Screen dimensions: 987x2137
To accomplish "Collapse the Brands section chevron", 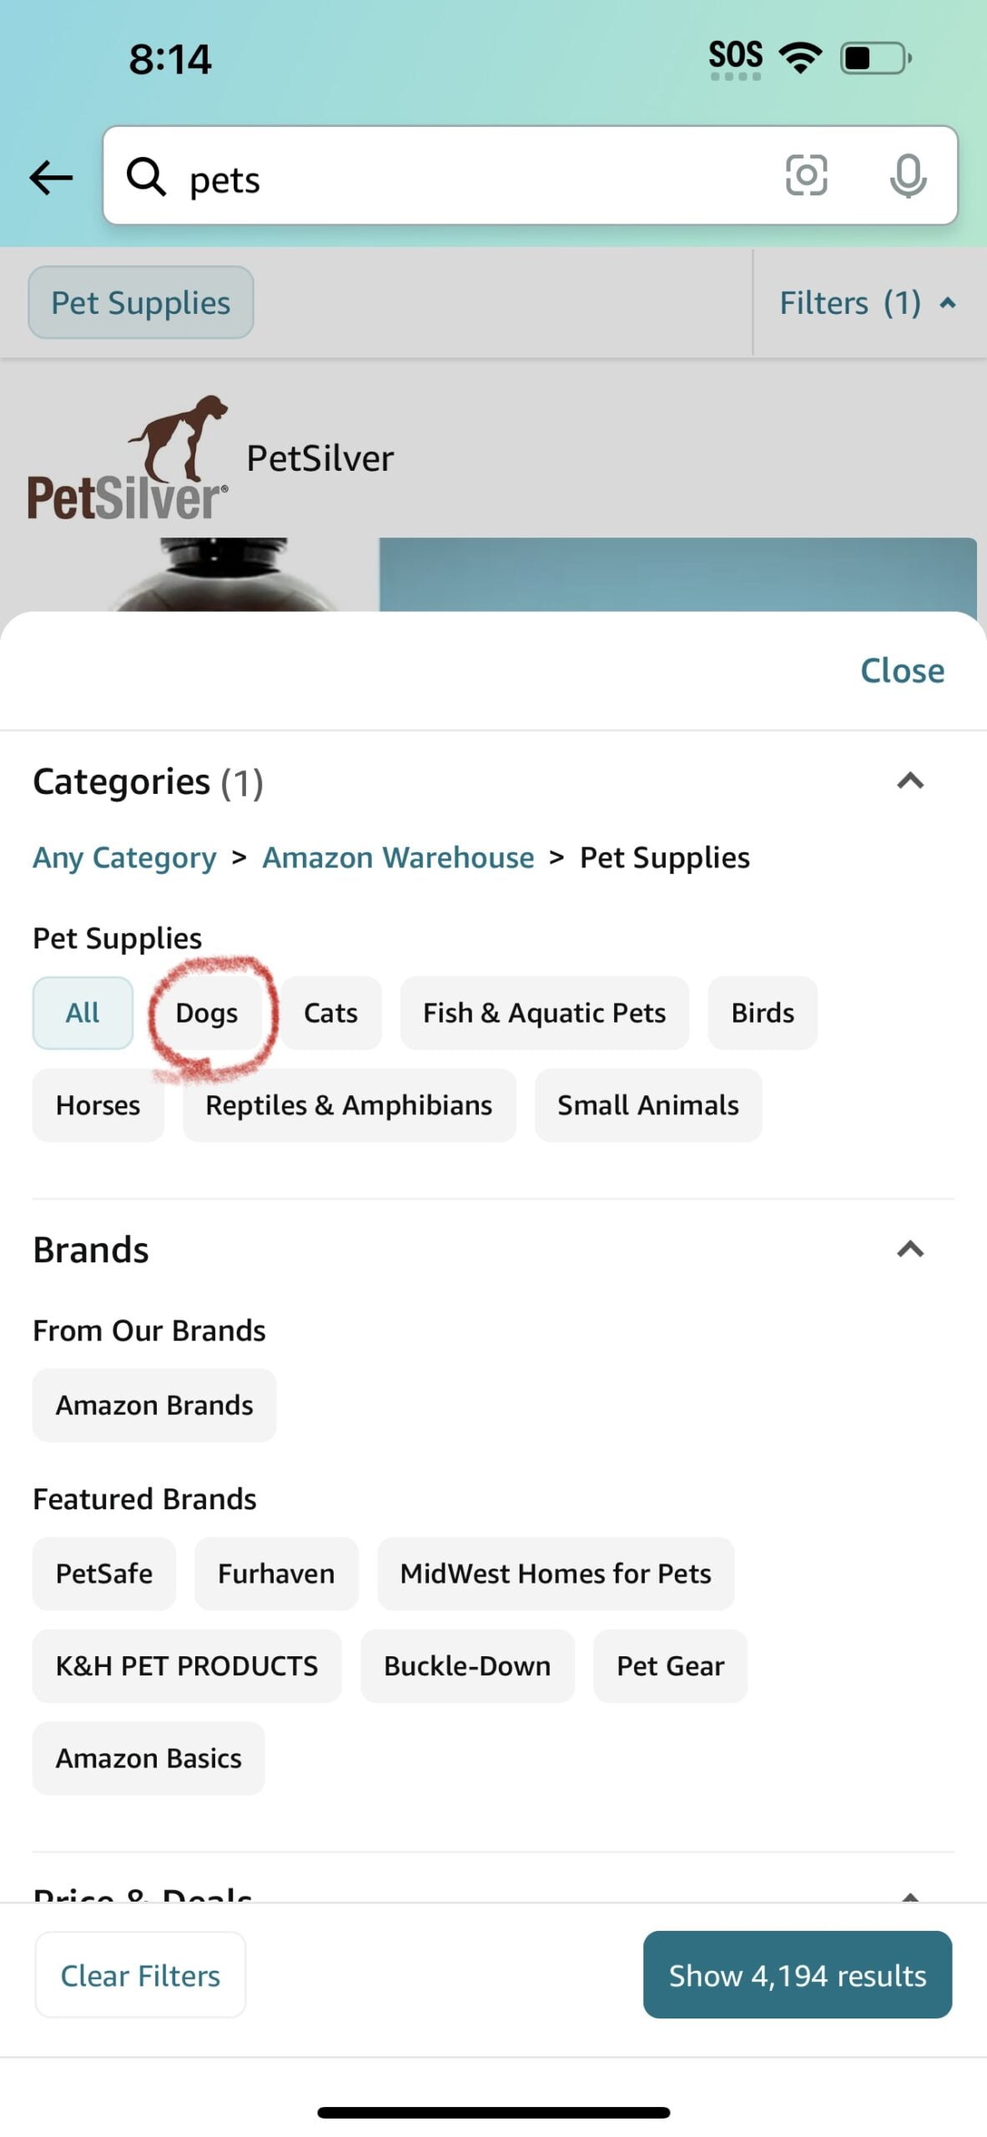I will click(909, 1250).
